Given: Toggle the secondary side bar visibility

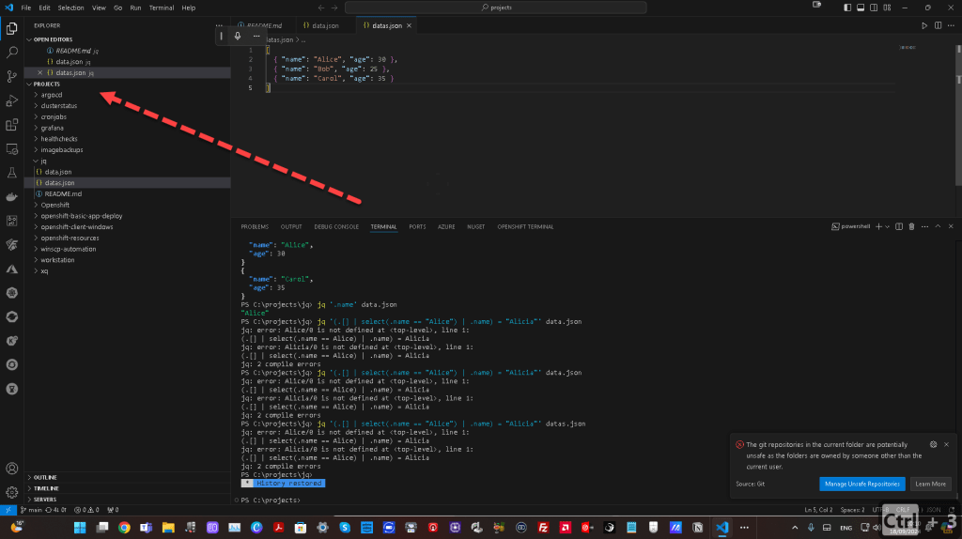Looking at the screenshot, I should click(874, 8).
